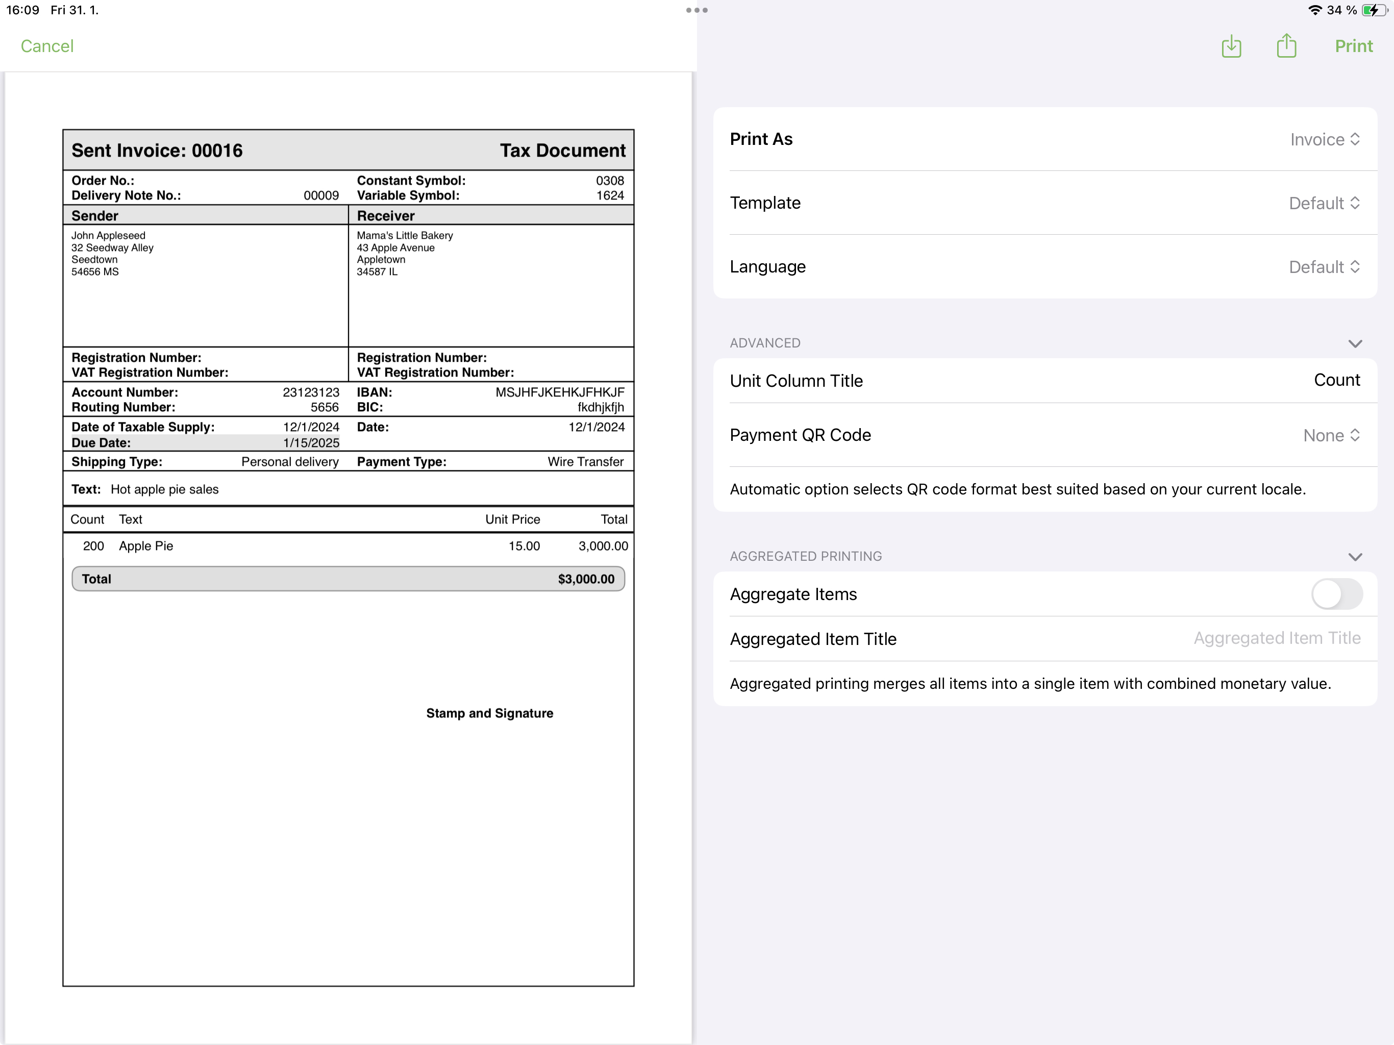Click the Due Date value 1/15/2025
1394x1045 pixels.
pos(311,442)
